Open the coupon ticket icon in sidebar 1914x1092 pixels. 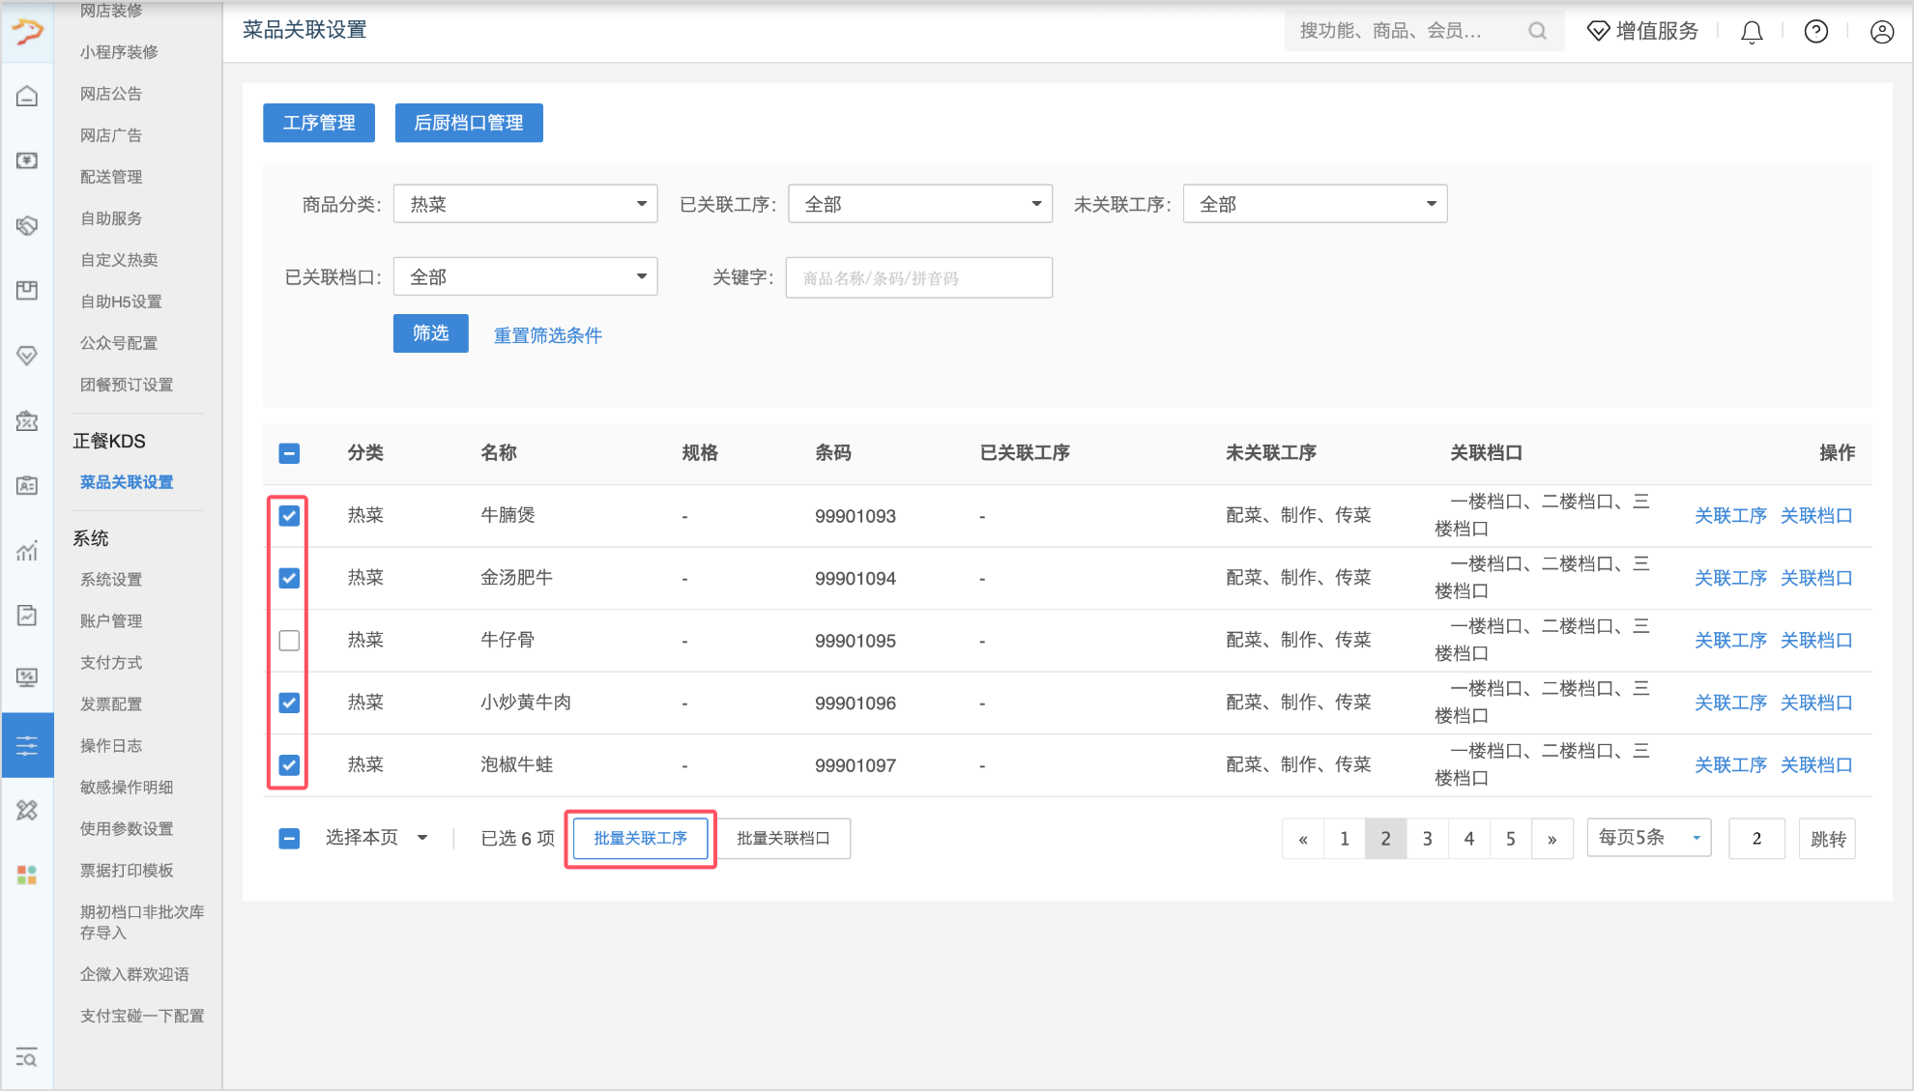click(27, 420)
